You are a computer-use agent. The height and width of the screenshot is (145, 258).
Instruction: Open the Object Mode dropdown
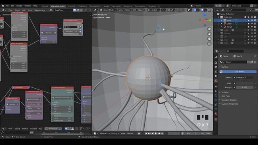click(108, 10)
